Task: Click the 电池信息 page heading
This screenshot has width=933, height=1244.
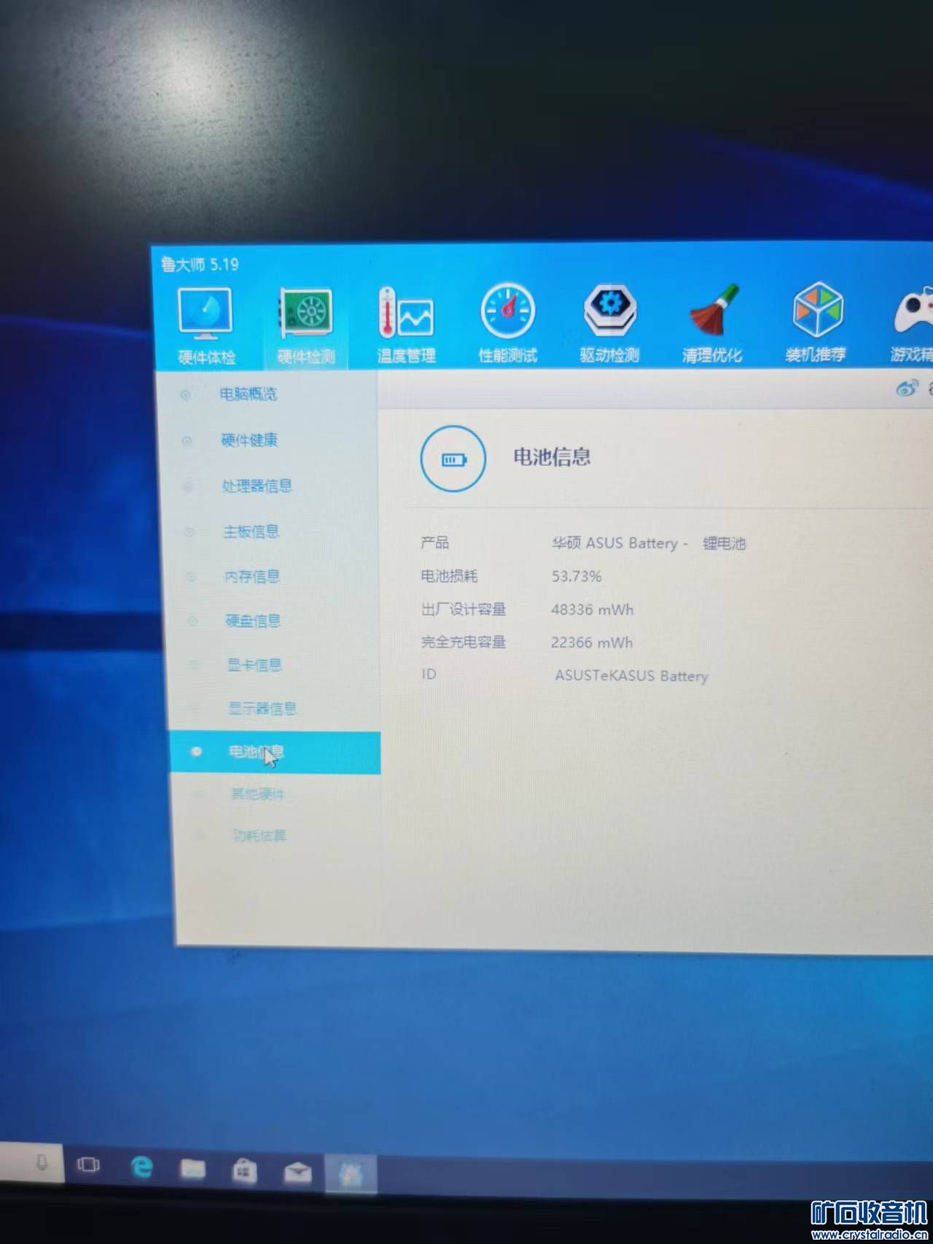Action: [x=552, y=457]
